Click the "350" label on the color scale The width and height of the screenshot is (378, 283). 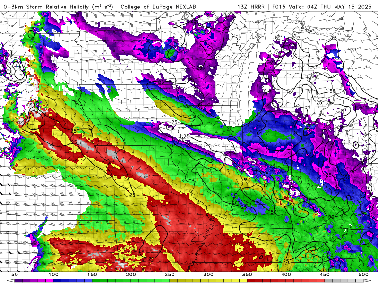click(x=247, y=275)
